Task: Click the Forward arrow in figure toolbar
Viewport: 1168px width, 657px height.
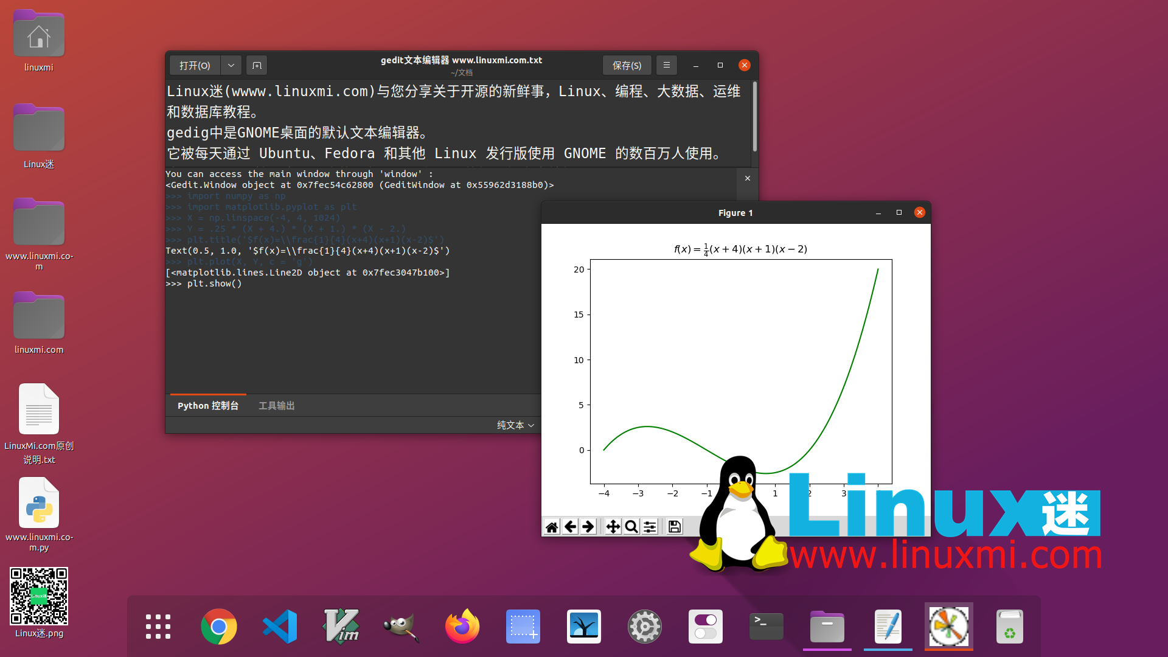Action: [588, 527]
